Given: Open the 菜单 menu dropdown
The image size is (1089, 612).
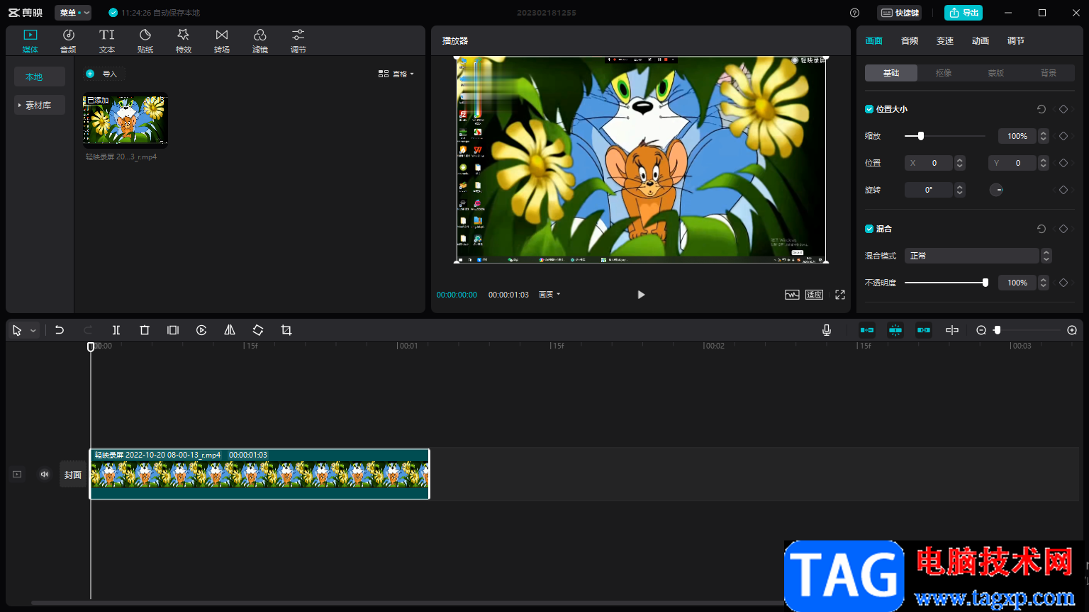Looking at the screenshot, I should 73,13.
